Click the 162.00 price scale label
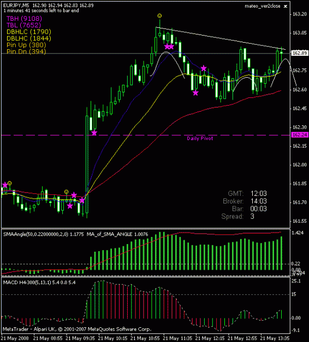Viewport: 309px width, 342px height. tap(300, 165)
